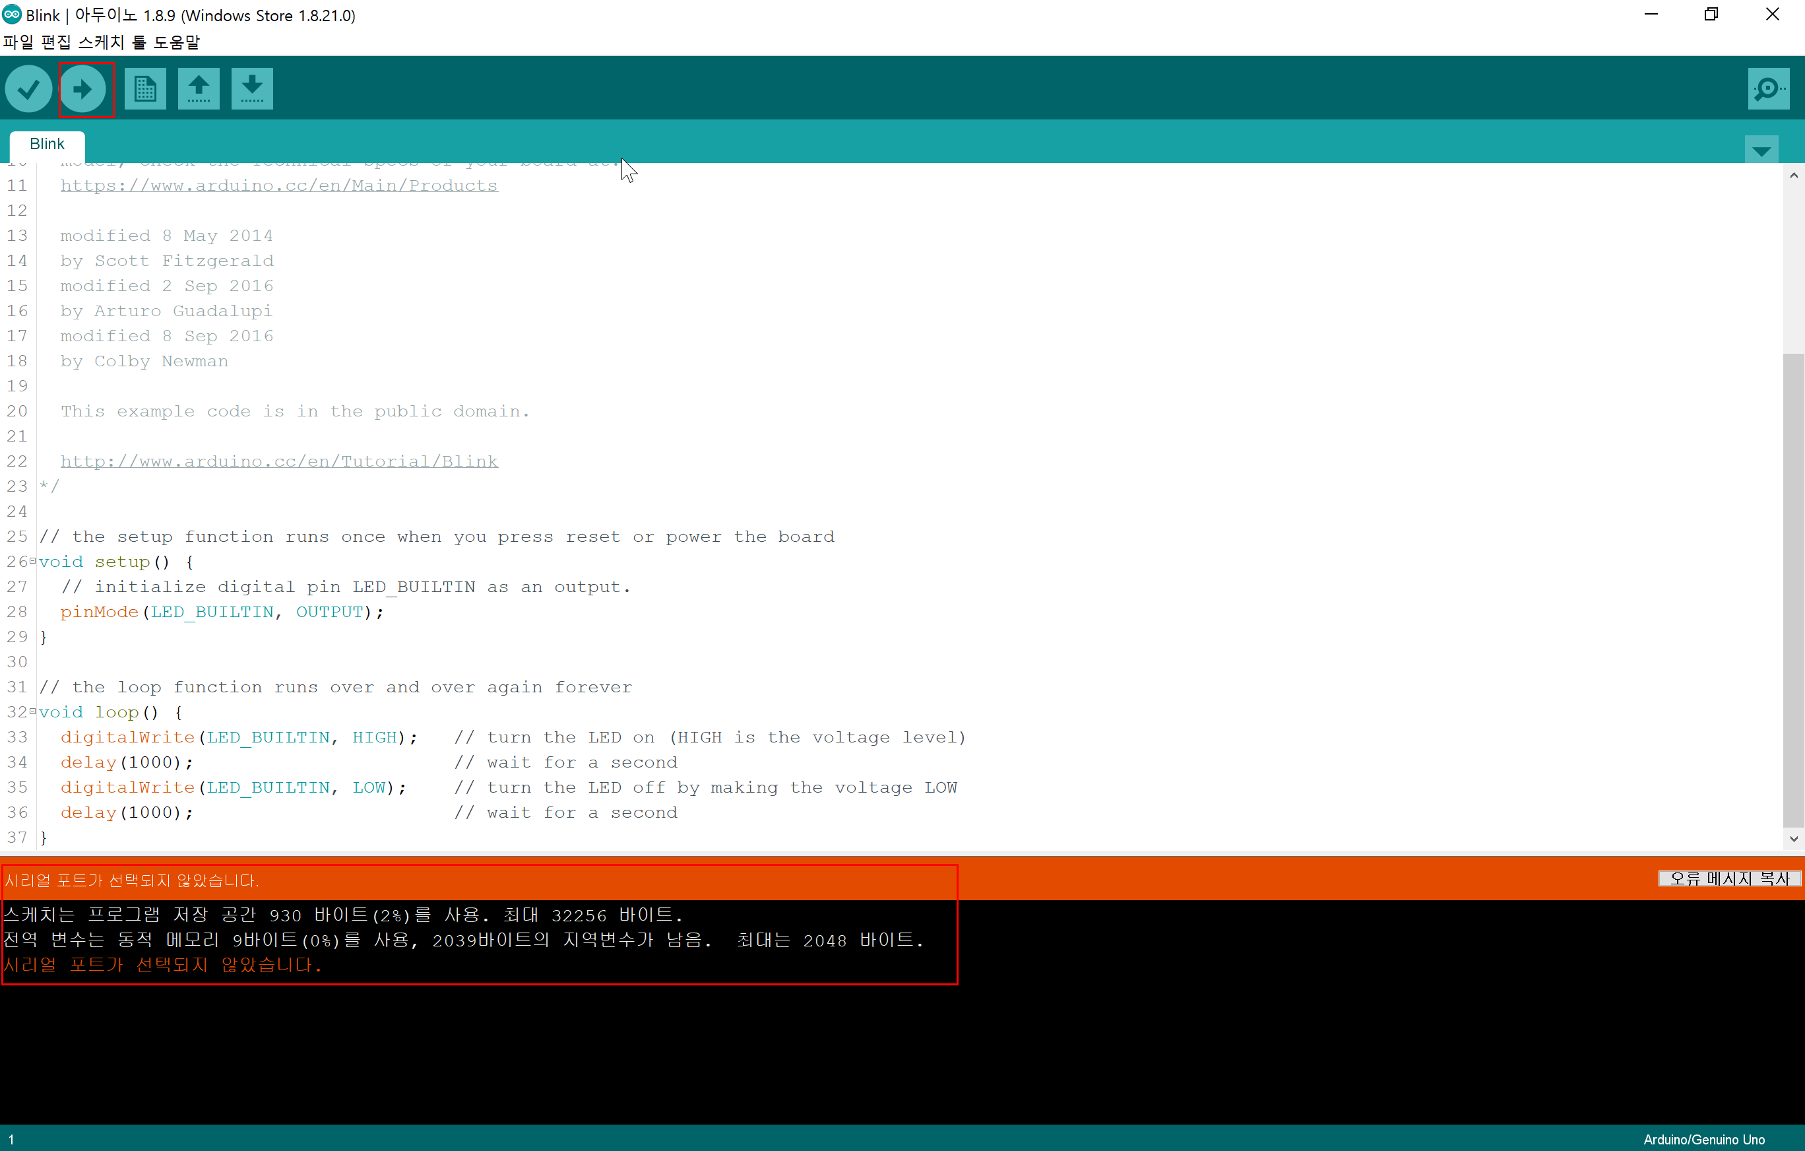Click the restore window icon
This screenshot has height=1151, width=1805.
coord(1711,15)
